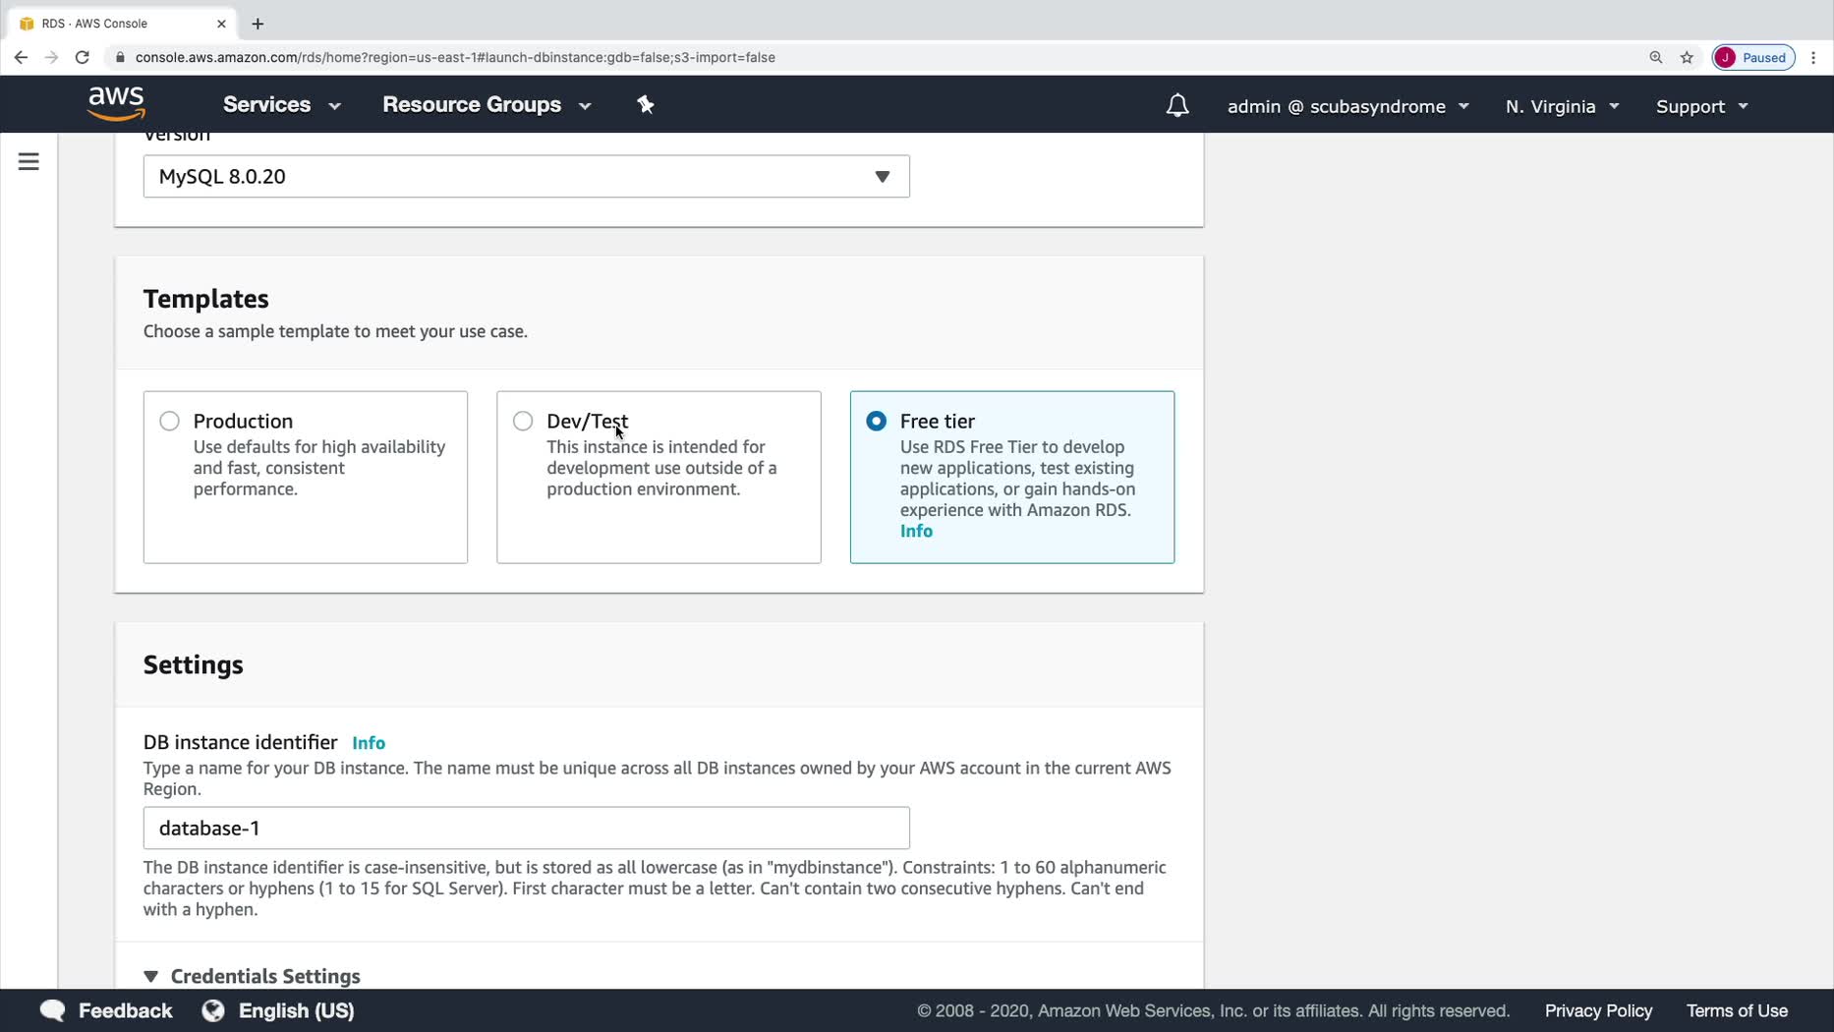Image resolution: width=1834 pixels, height=1032 pixels.
Task: Open the Support menu
Action: pyautogui.click(x=1702, y=106)
